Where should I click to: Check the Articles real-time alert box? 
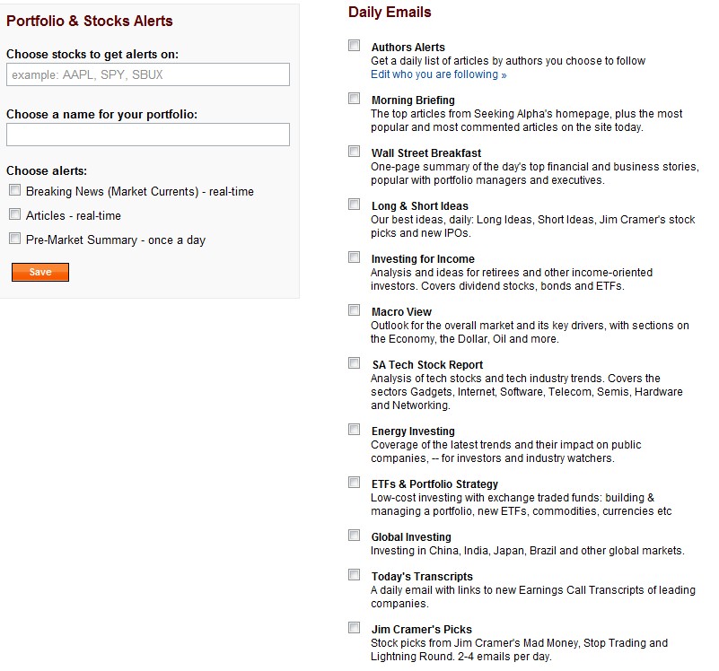(x=14, y=214)
